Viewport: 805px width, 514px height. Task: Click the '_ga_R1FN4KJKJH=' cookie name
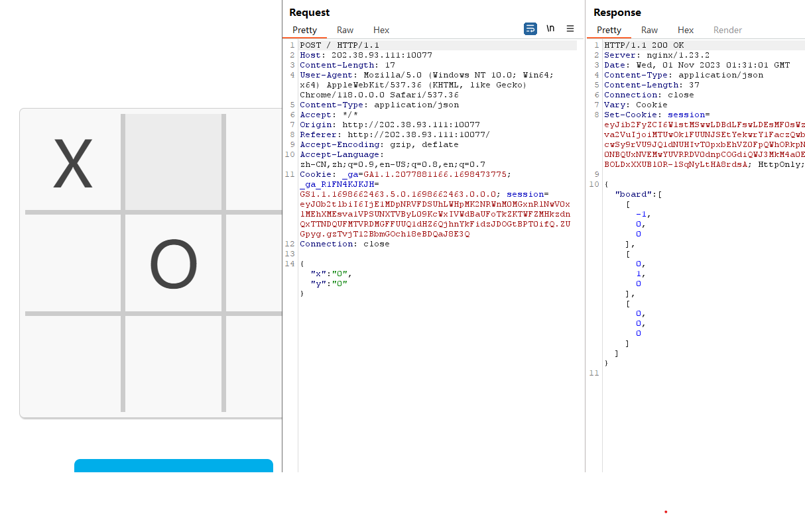pos(340,184)
